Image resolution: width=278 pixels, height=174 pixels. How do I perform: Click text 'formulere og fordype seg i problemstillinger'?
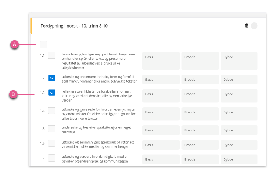[95, 54]
